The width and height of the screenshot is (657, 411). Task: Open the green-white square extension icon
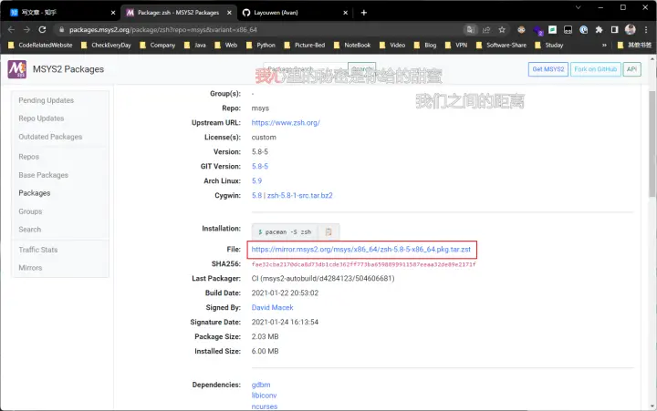pyautogui.click(x=553, y=30)
